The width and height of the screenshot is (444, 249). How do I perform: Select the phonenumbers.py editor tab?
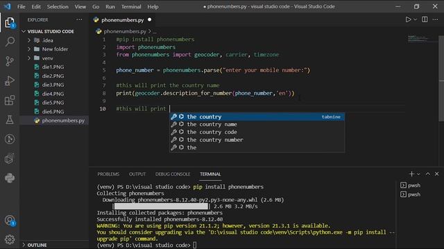coord(122,20)
